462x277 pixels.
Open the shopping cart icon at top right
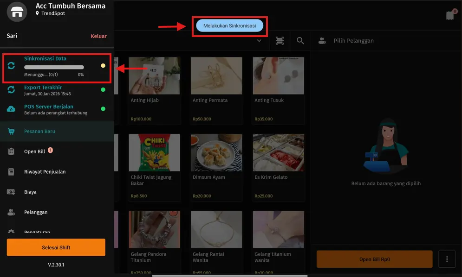click(x=450, y=15)
